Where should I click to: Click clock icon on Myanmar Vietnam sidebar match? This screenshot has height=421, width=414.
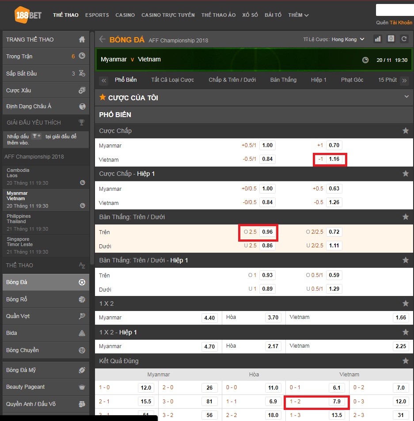(x=83, y=205)
